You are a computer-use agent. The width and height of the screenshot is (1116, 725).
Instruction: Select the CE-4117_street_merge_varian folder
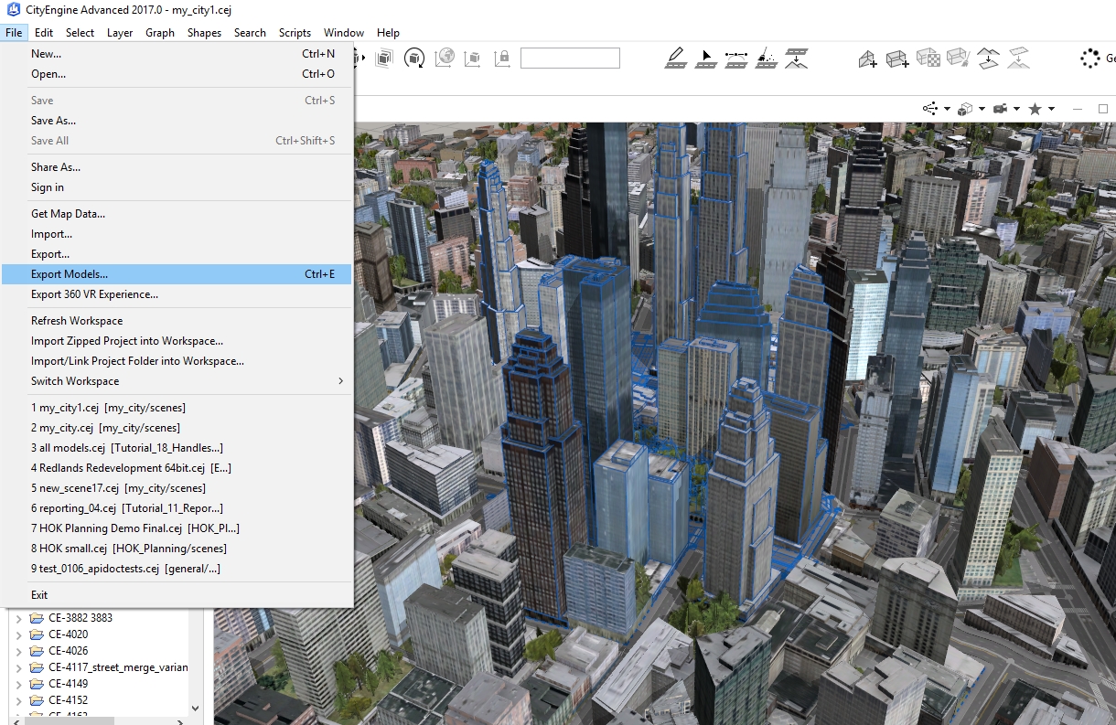pos(117,667)
